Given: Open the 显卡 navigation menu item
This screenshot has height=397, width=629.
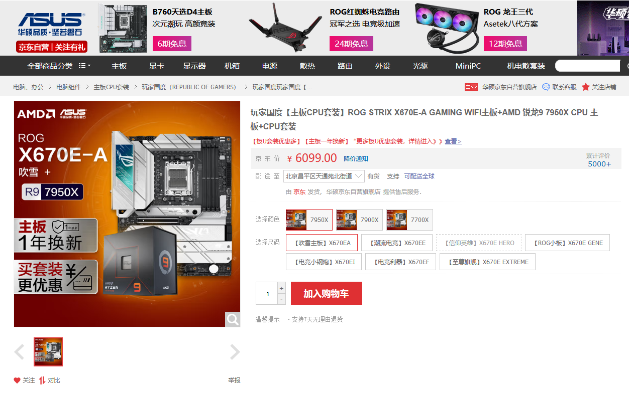Looking at the screenshot, I should (157, 66).
